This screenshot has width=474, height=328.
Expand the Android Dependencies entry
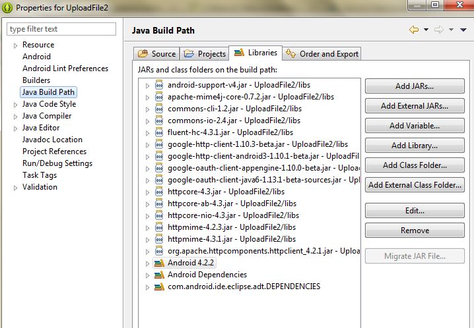[x=147, y=275]
